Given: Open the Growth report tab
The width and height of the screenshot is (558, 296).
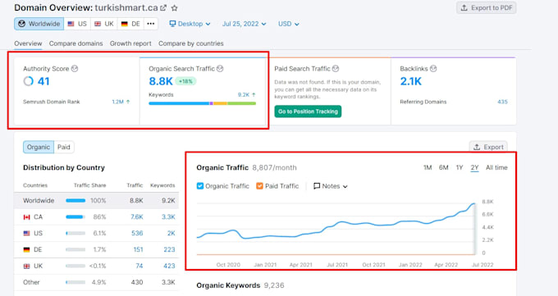Looking at the screenshot, I should click(x=130, y=43).
